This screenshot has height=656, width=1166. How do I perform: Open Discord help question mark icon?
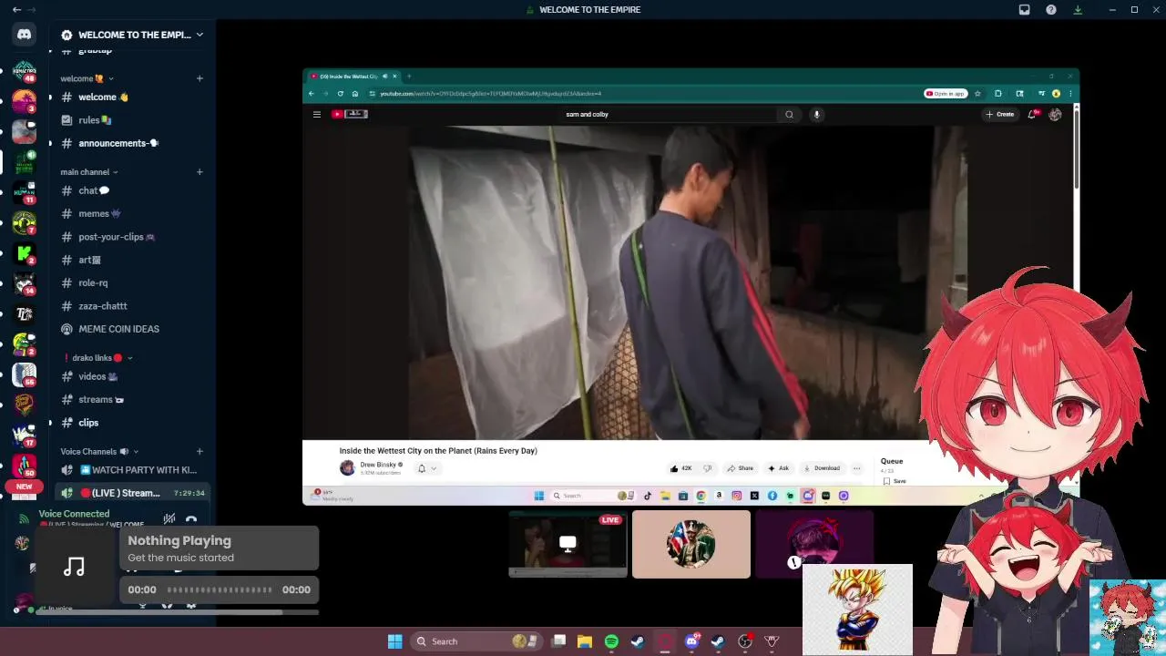pyautogui.click(x=1051, y=9)
